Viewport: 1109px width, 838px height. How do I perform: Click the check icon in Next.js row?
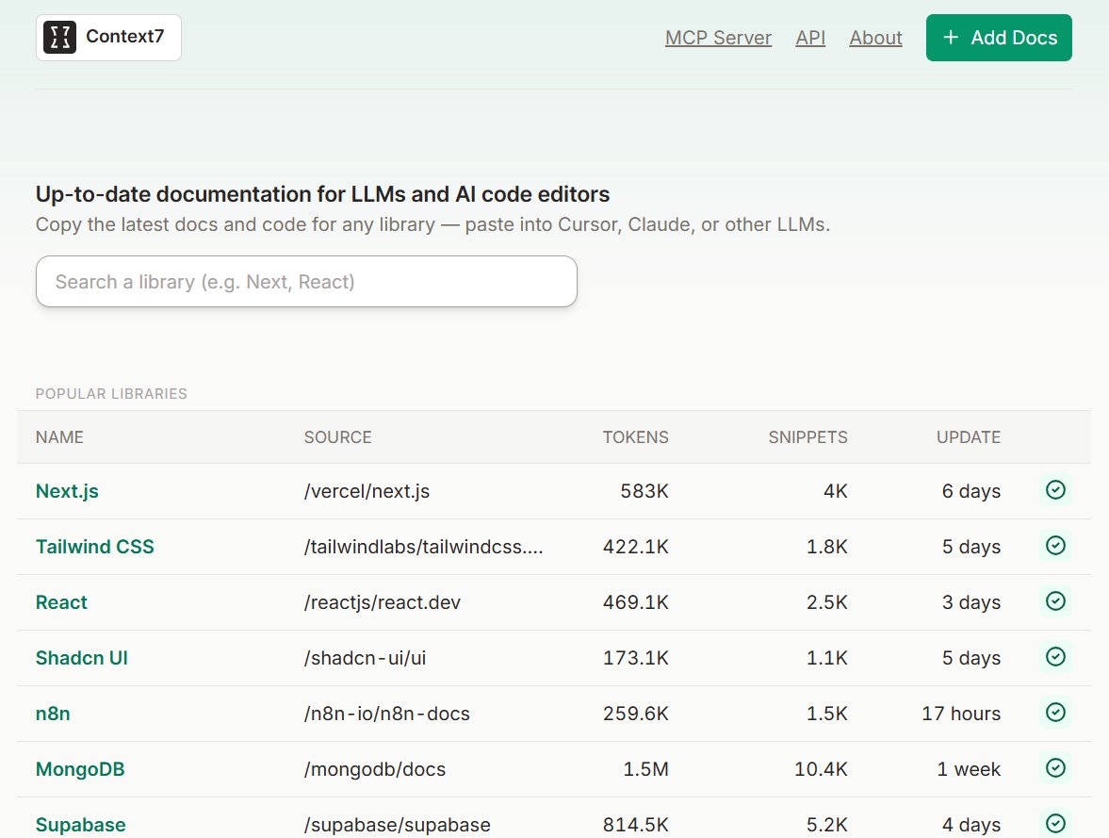click(x=1055, y=490)
